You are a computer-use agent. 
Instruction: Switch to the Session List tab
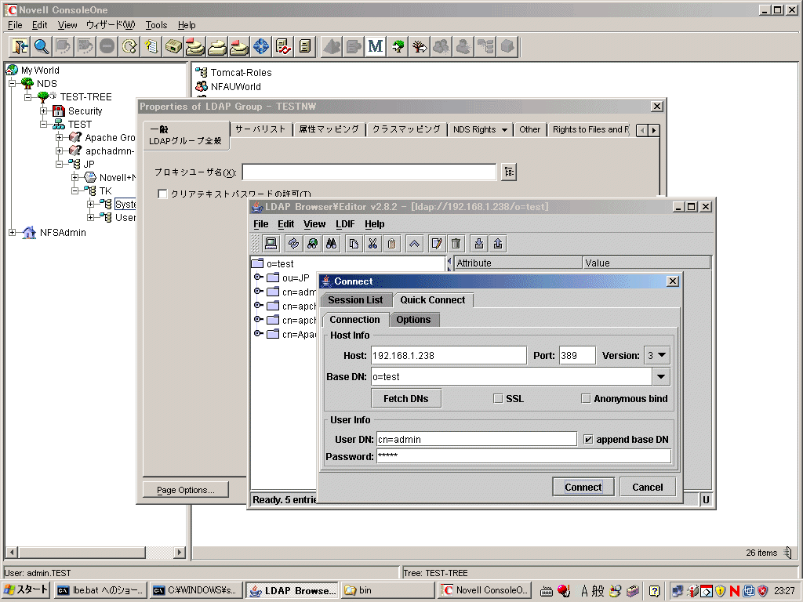tap(355, 300)
